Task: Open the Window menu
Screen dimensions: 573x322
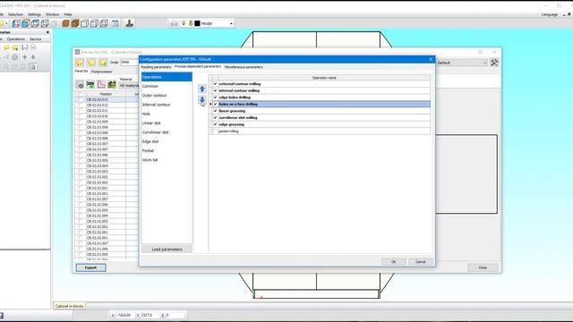Action: 52,14
